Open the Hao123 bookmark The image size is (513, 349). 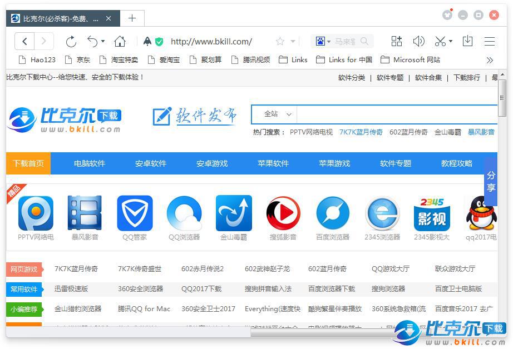(x=37, y=60)
